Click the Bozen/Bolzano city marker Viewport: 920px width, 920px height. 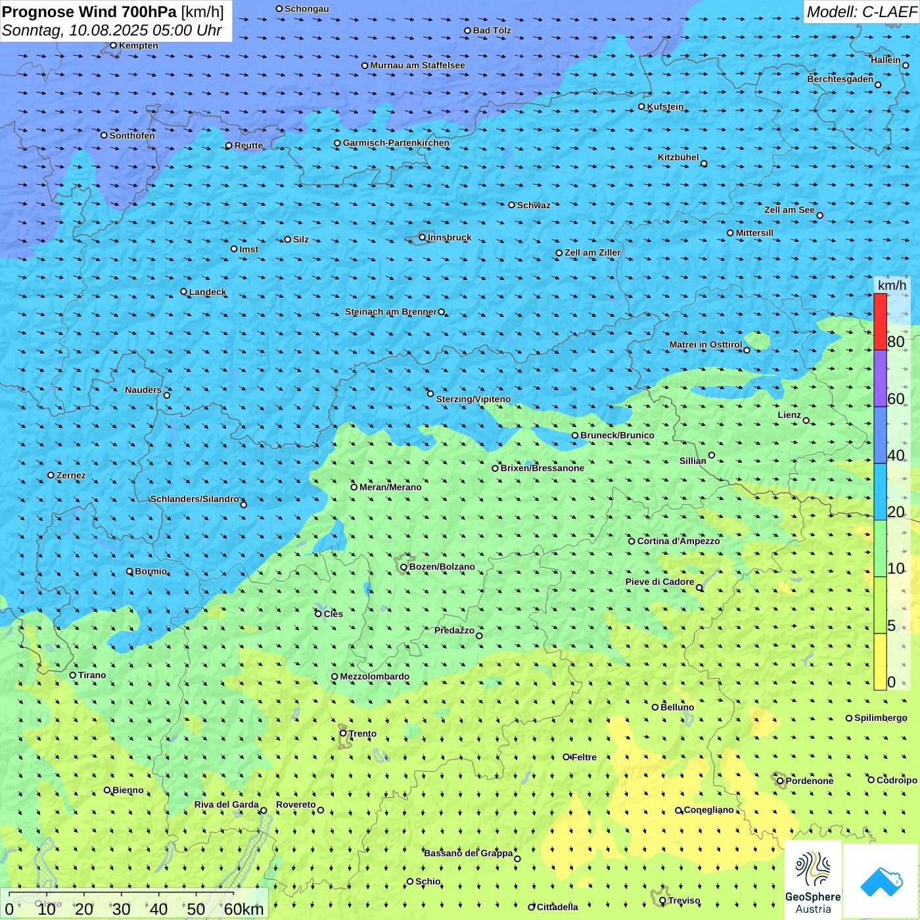403,566
